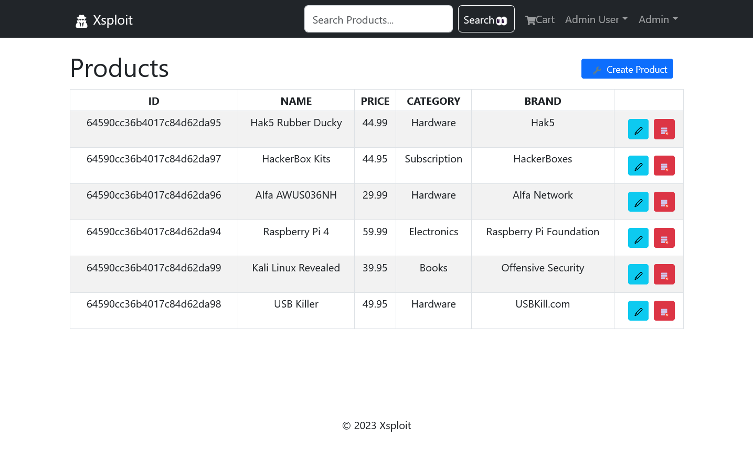This screenshot has height=460, width=753.
Task: Open the Admin dropdown menu
Action: [658, 19]
